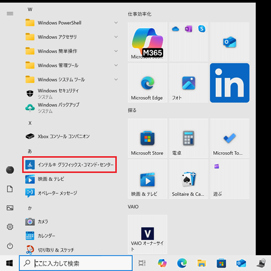Open the フォト (Photos) tile

click(189, 83)
